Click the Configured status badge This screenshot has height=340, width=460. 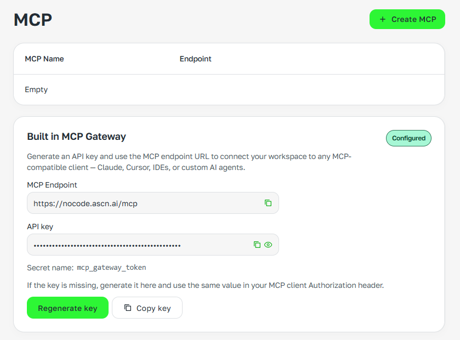coord(408,138)
